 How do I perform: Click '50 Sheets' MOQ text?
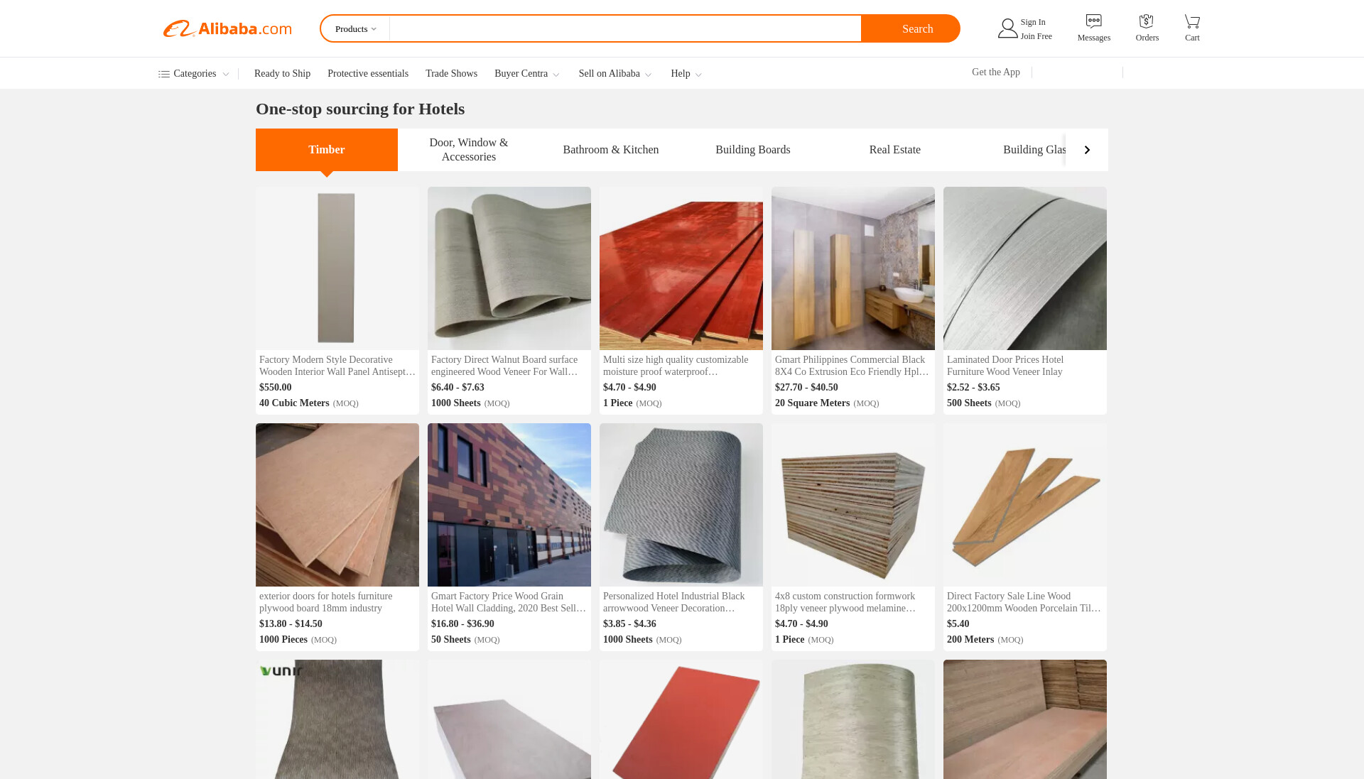point(451,640)
